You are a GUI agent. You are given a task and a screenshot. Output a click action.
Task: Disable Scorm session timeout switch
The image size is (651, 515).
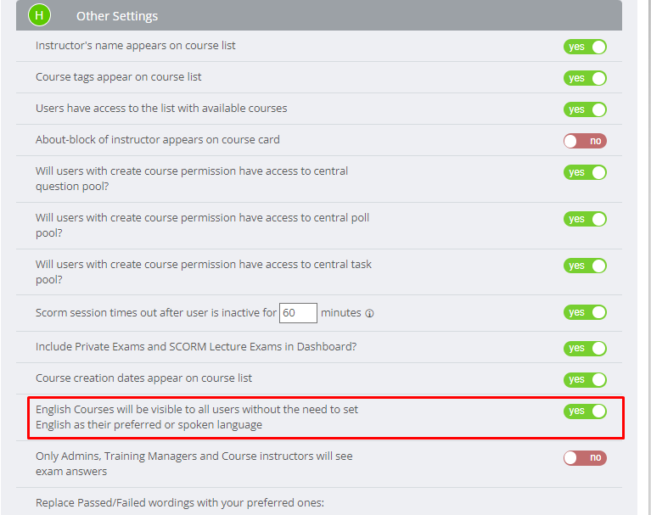(585, 312)
